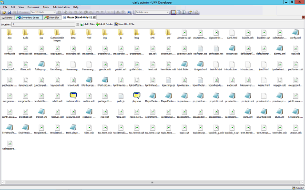Switch to the Library tab
Screen dimensions: 305x190
tap(7, 17)
